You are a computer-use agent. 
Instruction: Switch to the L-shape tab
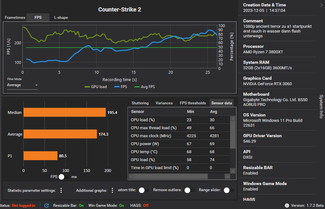click(x=61, y=18)
